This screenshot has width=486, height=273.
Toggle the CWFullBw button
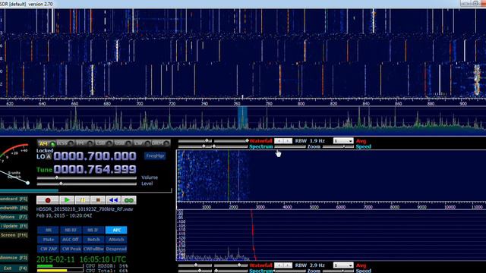click(93, 249)
